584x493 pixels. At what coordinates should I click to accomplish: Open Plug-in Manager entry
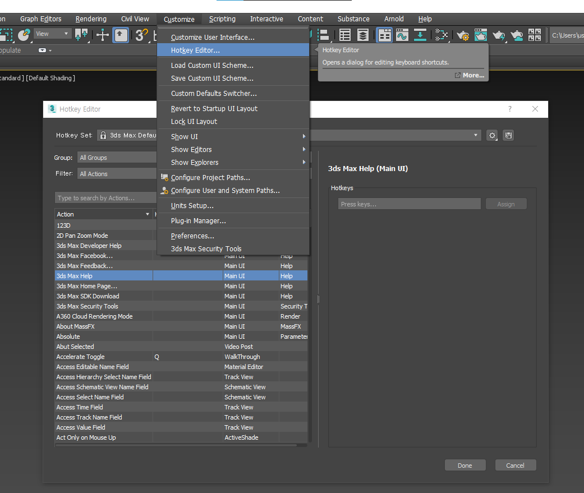pos(233,221)
